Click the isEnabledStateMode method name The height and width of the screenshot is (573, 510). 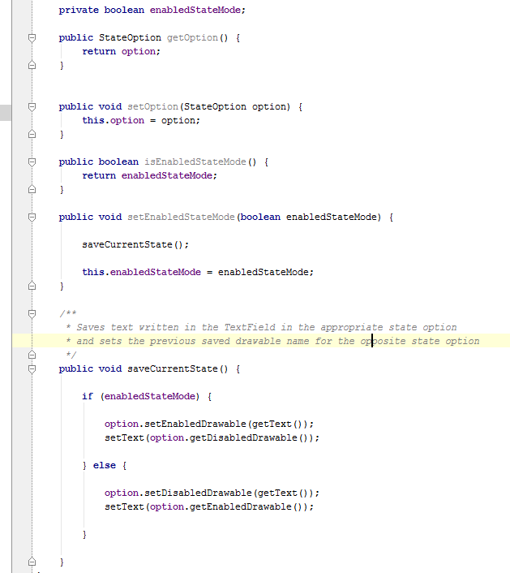pos(195,162)
